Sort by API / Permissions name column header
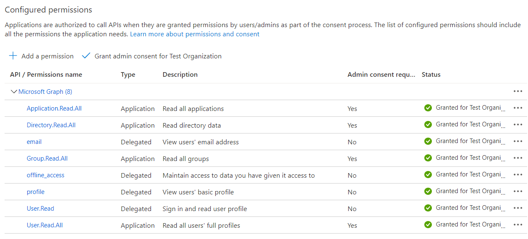This screenshot has width=528, height=239. point(46,75)
